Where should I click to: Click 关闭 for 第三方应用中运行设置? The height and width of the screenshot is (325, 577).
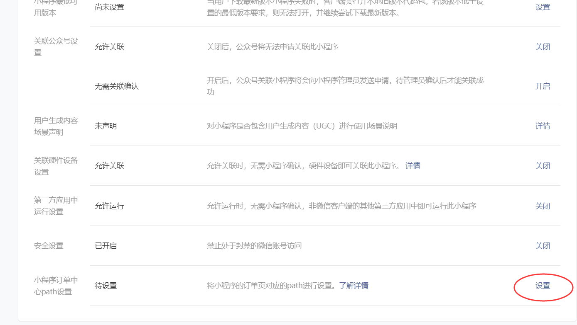543,206
